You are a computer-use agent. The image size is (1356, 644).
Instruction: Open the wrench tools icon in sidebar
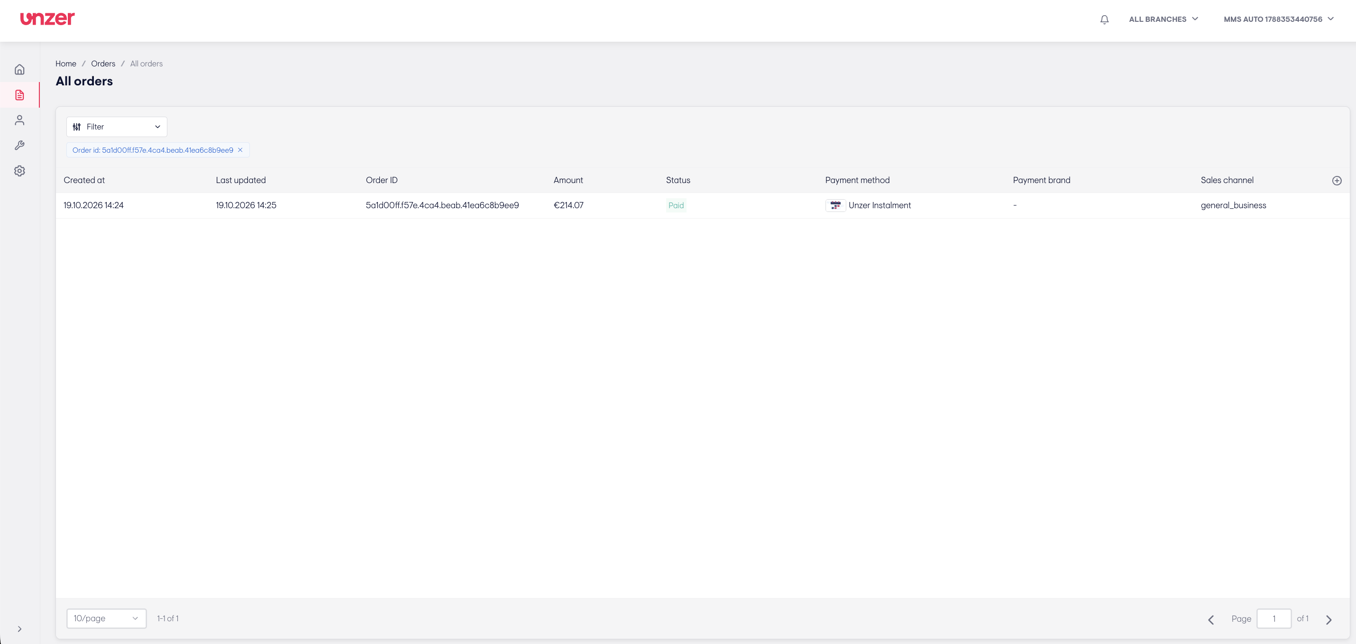[19, 145]
